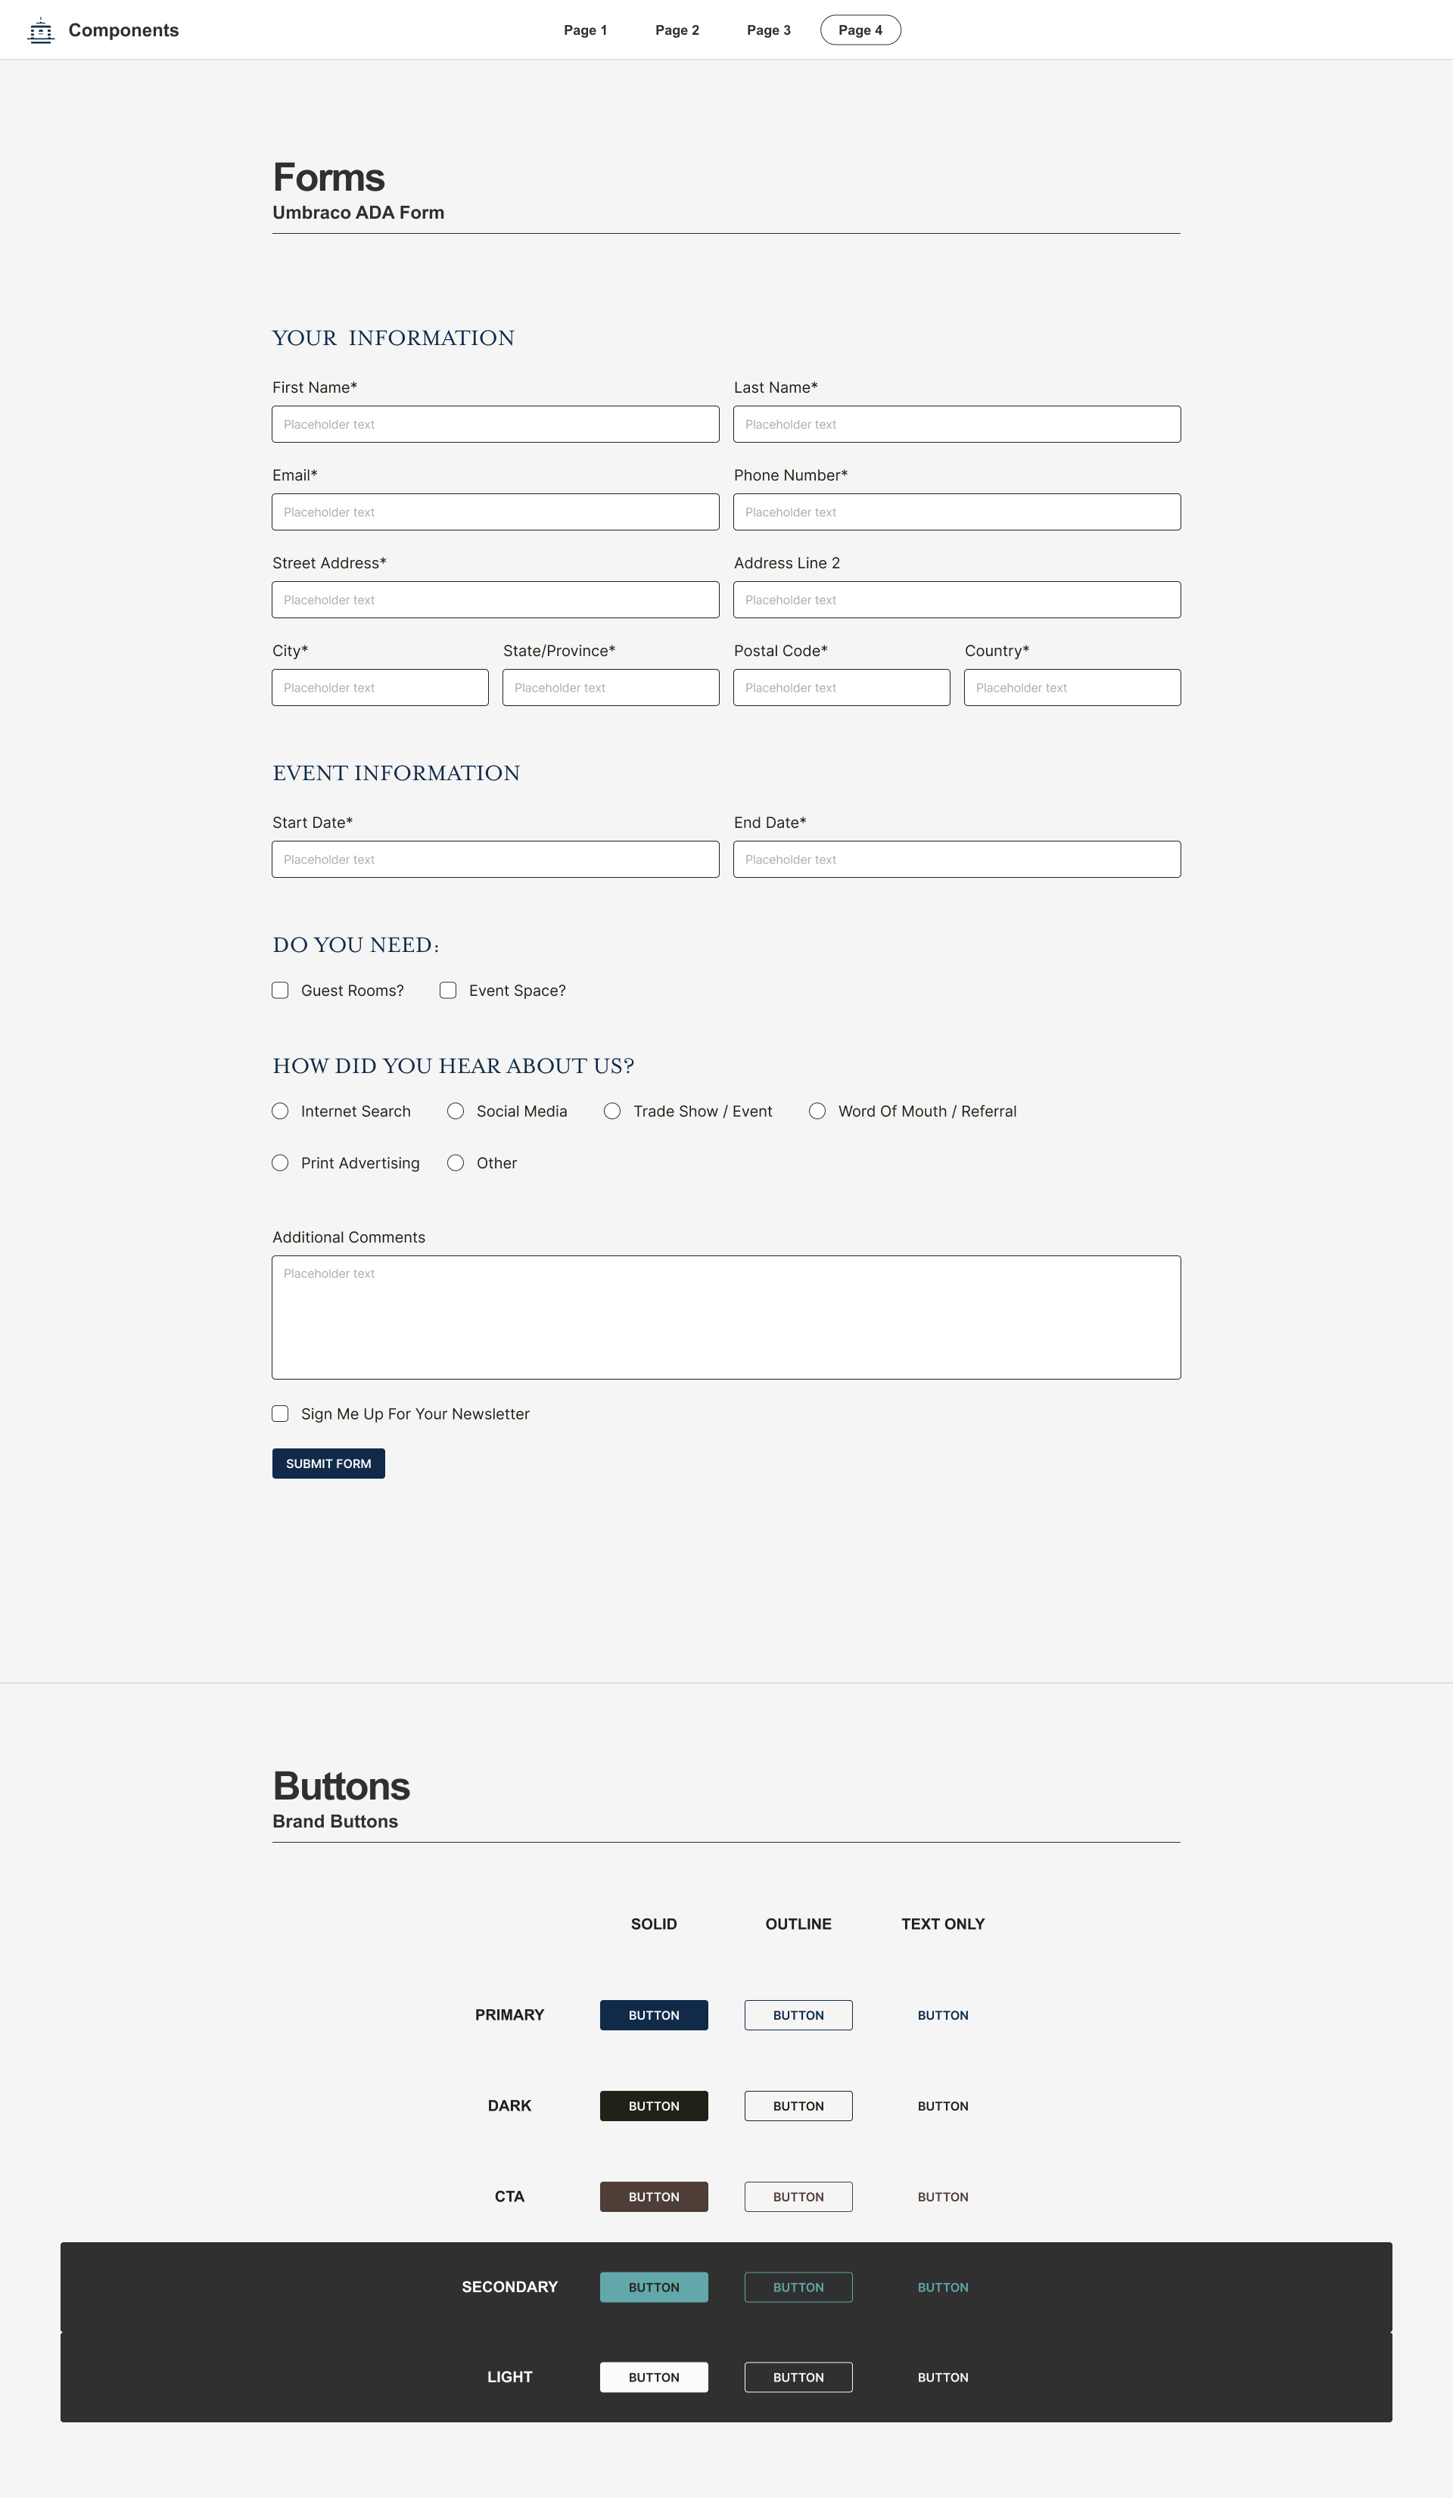Click the Components logo icon
Image resolution: width=1453 pixels, height=2498 pixels.
(x=41, y=31)
